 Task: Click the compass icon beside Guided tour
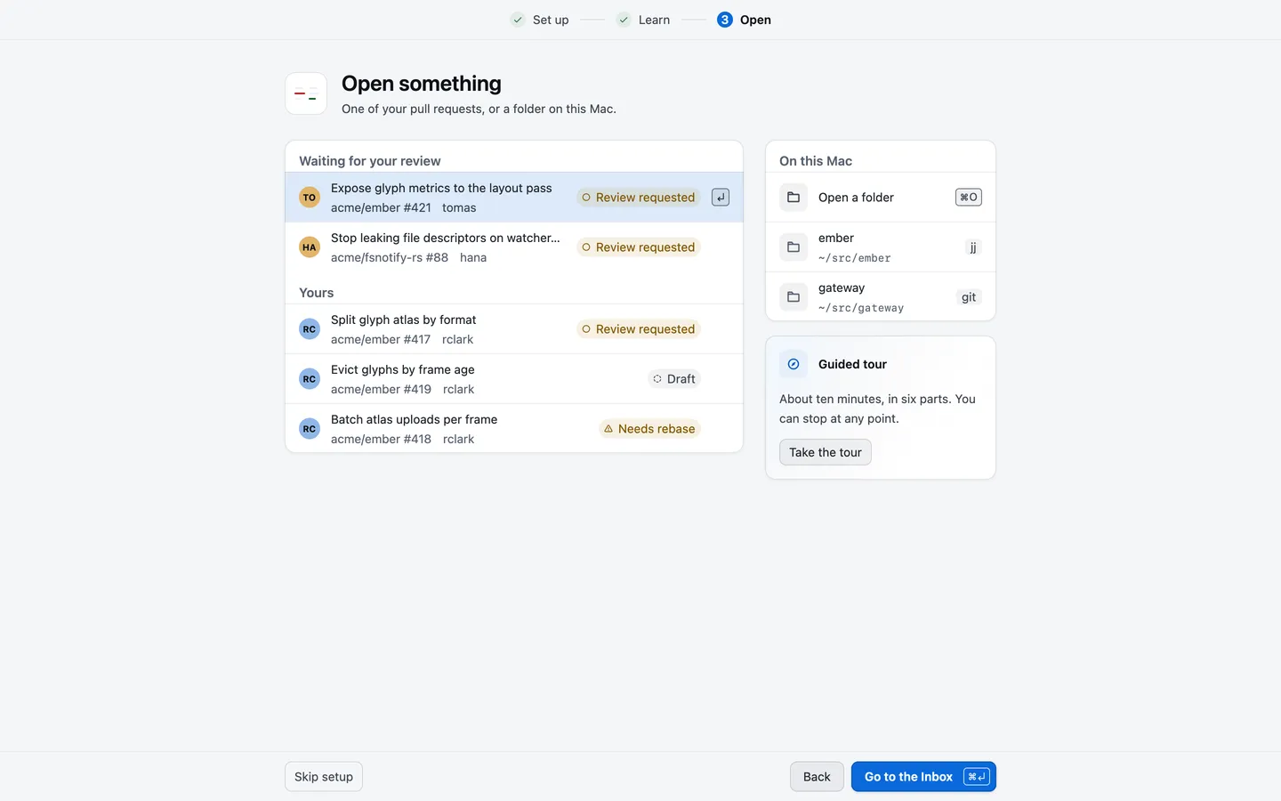794,364
